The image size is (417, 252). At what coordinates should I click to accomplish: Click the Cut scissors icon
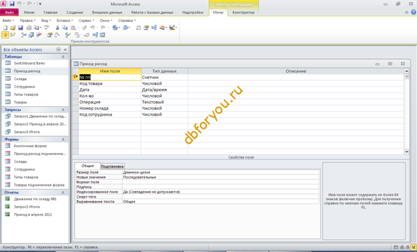tap(57, 27)
